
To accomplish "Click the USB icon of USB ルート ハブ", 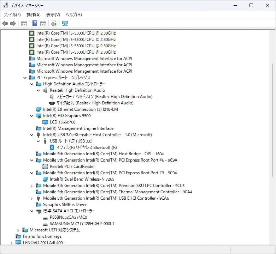I will [x=45, y=141].
